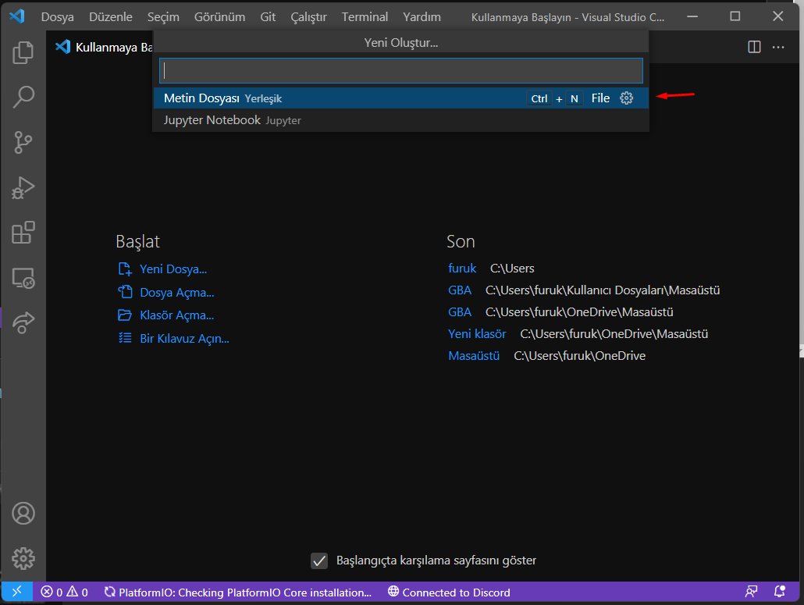Click the Dosya Açma... link
This screenshot has height=605, width=804.
tap(177, 292)
